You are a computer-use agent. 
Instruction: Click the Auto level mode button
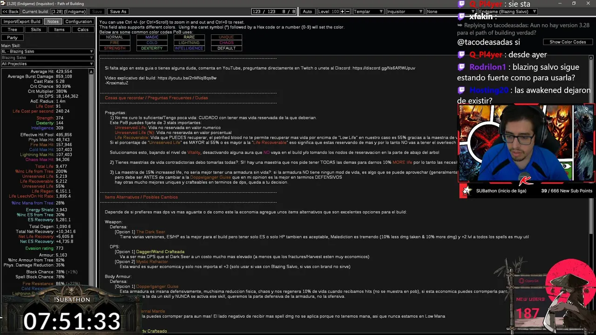(307, 11)
